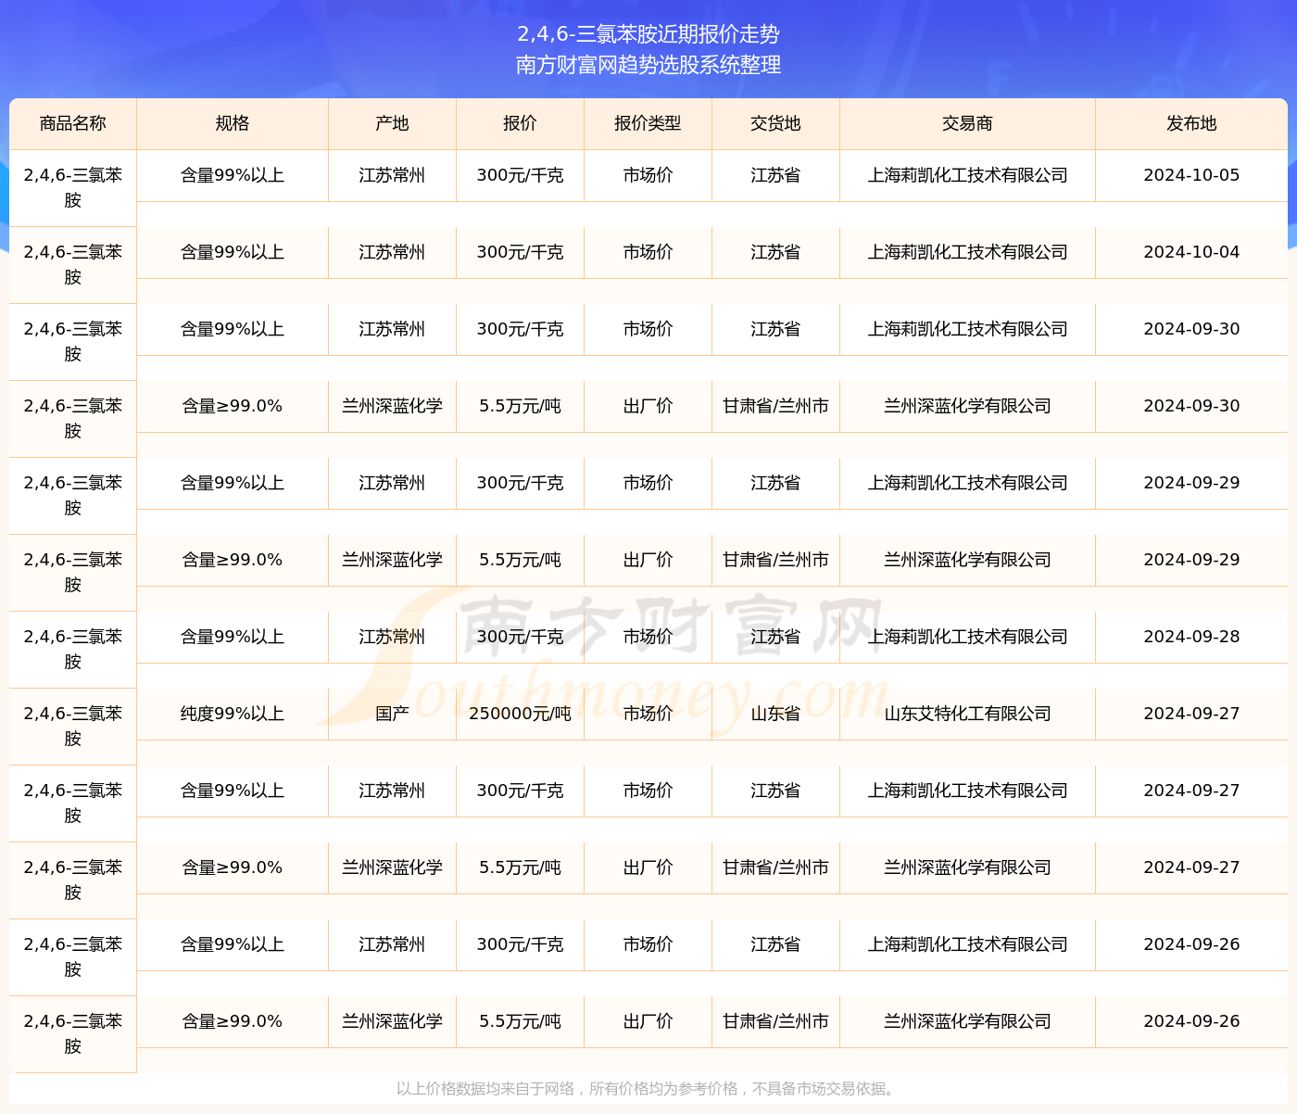Click 江苏省 in the 2024-10-05 row

[776, 175]
